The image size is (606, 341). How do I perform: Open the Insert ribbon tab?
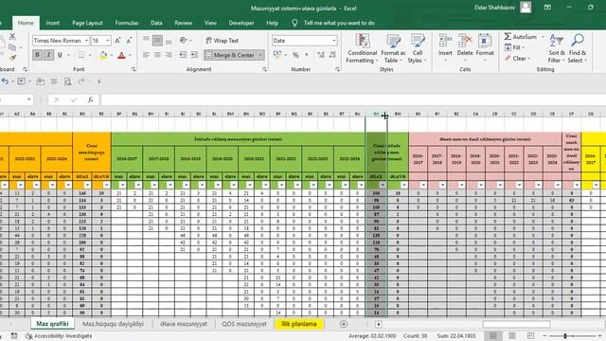point(53,23)
